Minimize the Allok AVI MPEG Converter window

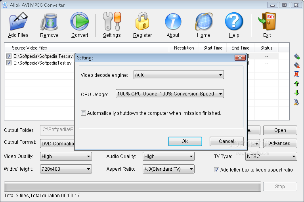click(x=272, y=5)
